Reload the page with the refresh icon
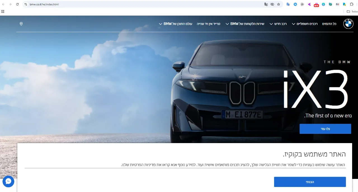Image resolution: width=358 pixels, height=192 pixels. pyautogui.click(x=17, y=4)
